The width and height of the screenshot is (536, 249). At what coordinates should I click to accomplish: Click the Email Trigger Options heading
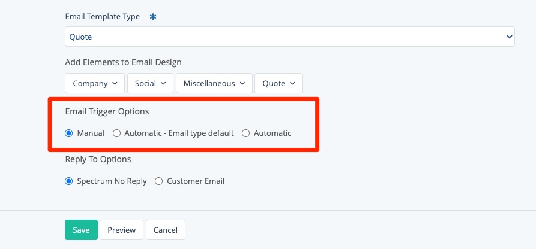tap(107, 111)
